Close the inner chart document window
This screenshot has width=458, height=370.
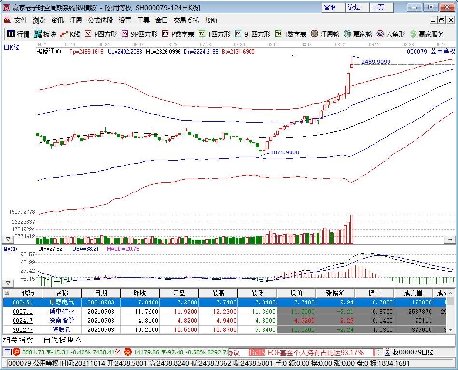click(x=451, y=20)
